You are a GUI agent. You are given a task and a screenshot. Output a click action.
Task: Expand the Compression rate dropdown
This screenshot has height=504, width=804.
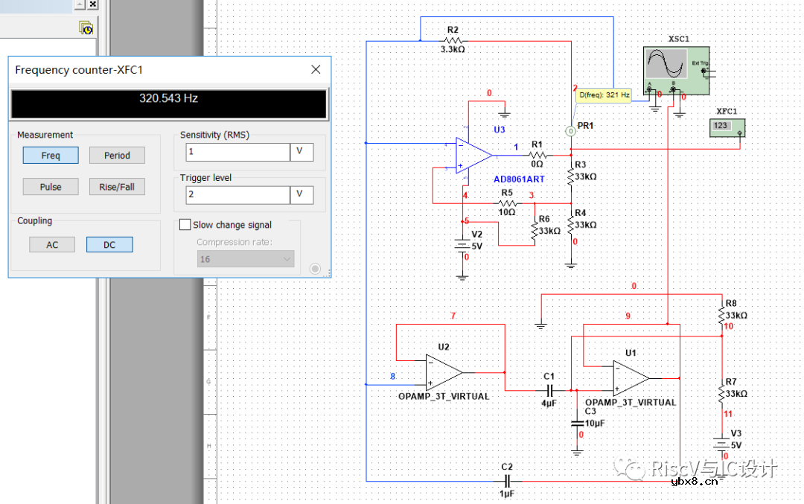246,259
